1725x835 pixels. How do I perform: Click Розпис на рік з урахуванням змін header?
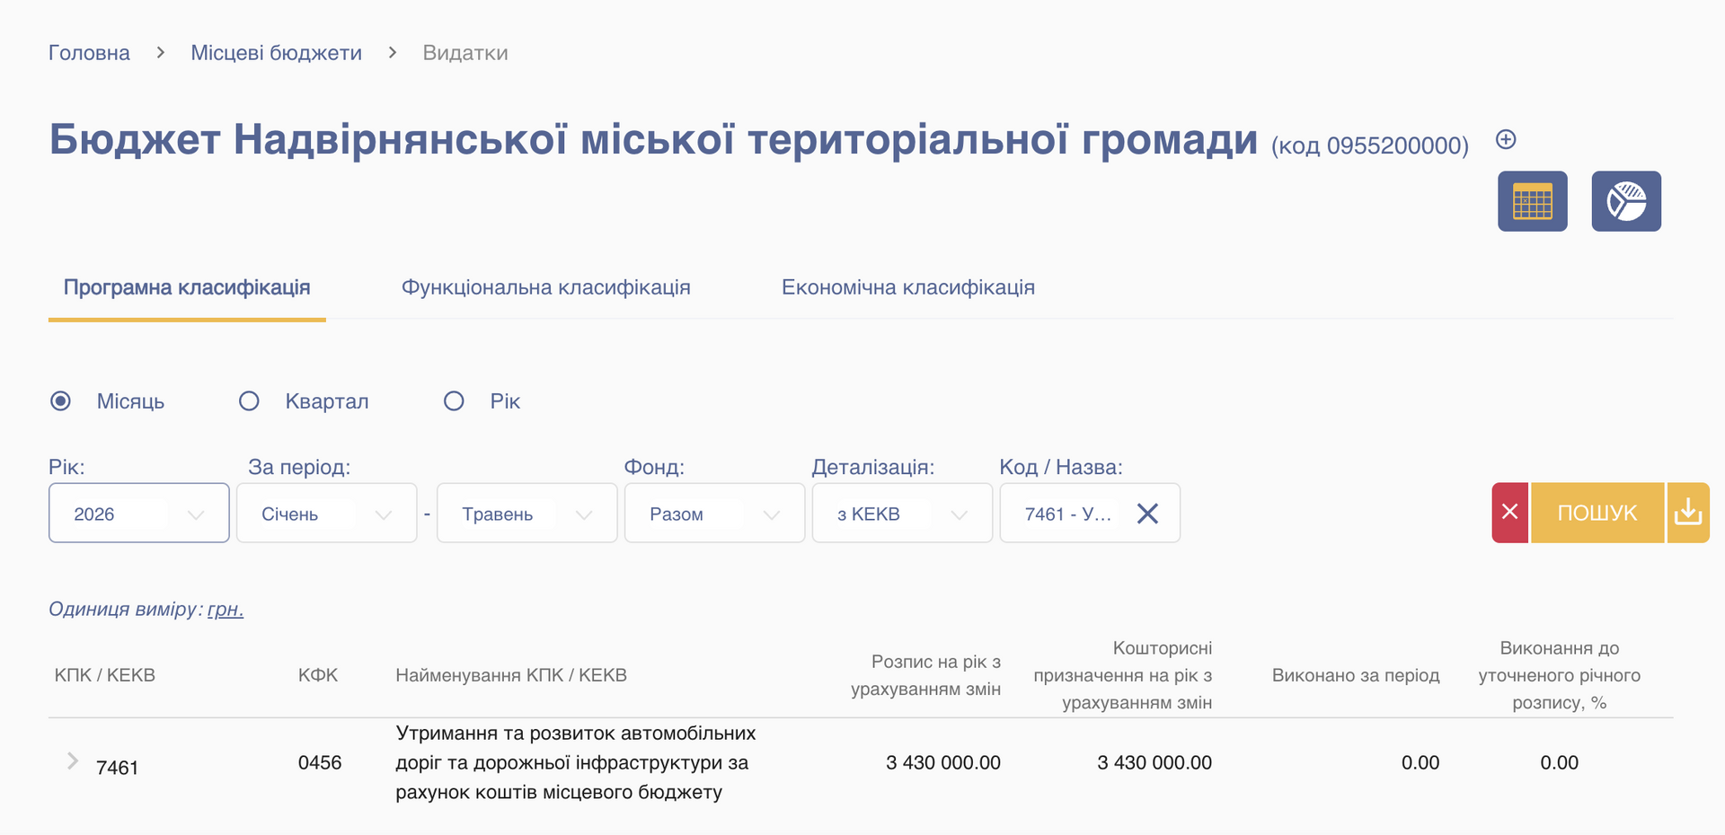[926, 675]
